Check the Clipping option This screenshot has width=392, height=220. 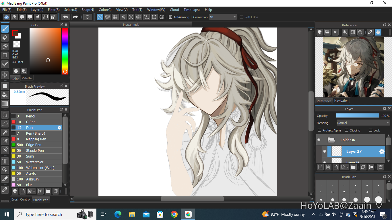coord(346,130)
